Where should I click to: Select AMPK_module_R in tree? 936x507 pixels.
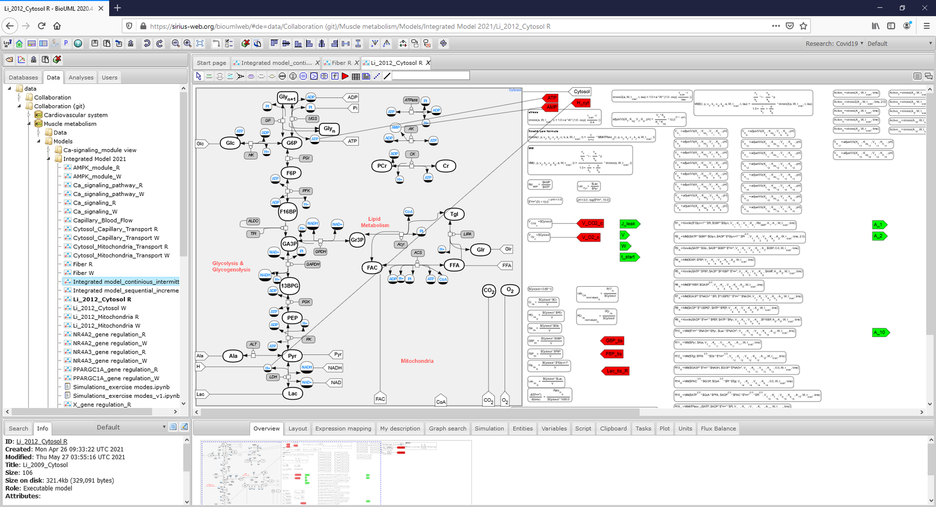(96, 168)
